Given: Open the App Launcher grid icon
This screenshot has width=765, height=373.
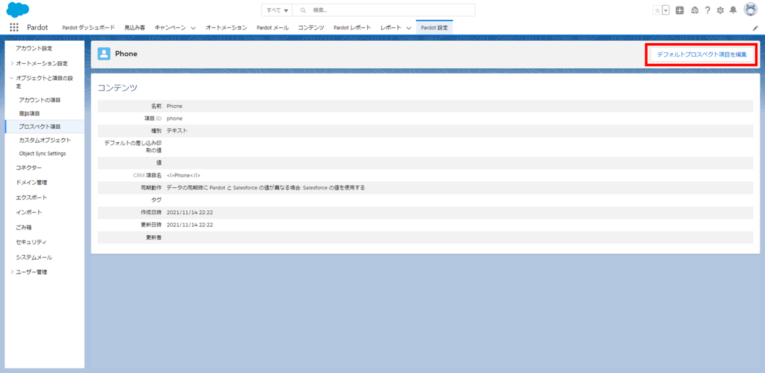Looking at the screenshot, I should coord(14,27).
